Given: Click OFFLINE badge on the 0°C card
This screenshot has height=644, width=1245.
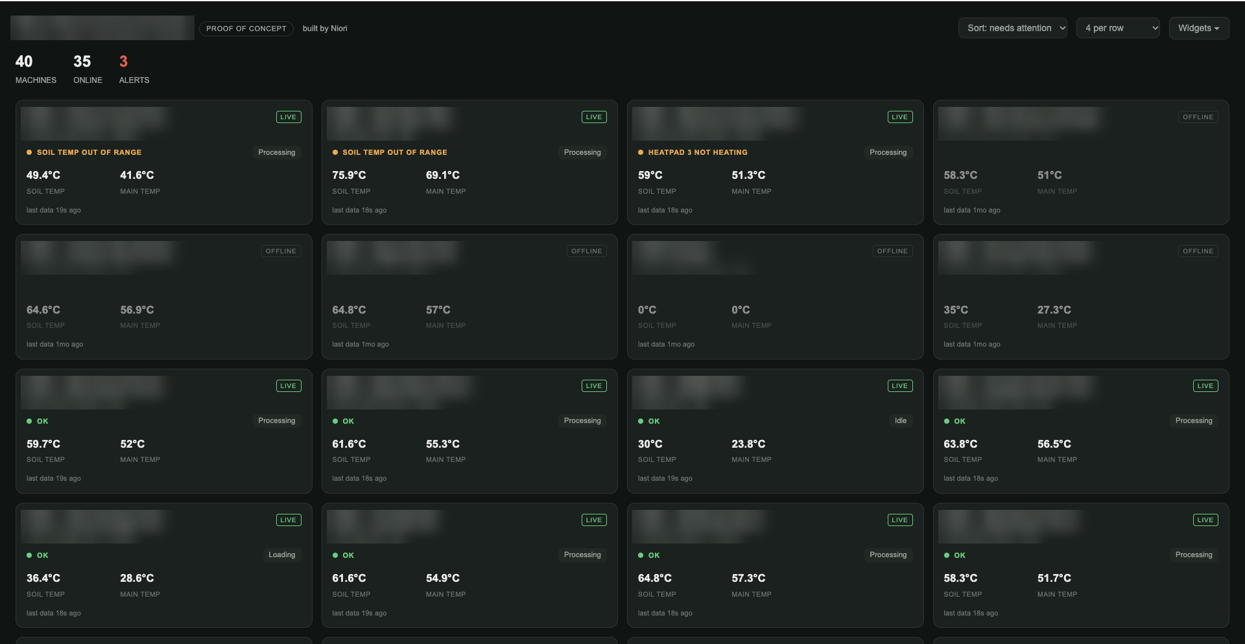Looking at the screenshot, I should point(892,251).
